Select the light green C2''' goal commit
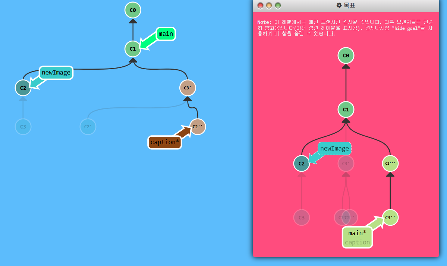This screenshot has width=447, height=266. (390, 164)
